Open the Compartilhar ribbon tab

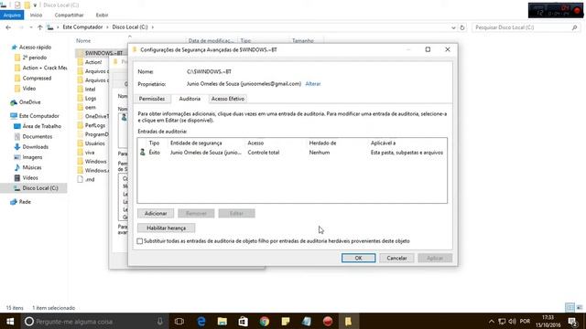[x=70, y=16]
